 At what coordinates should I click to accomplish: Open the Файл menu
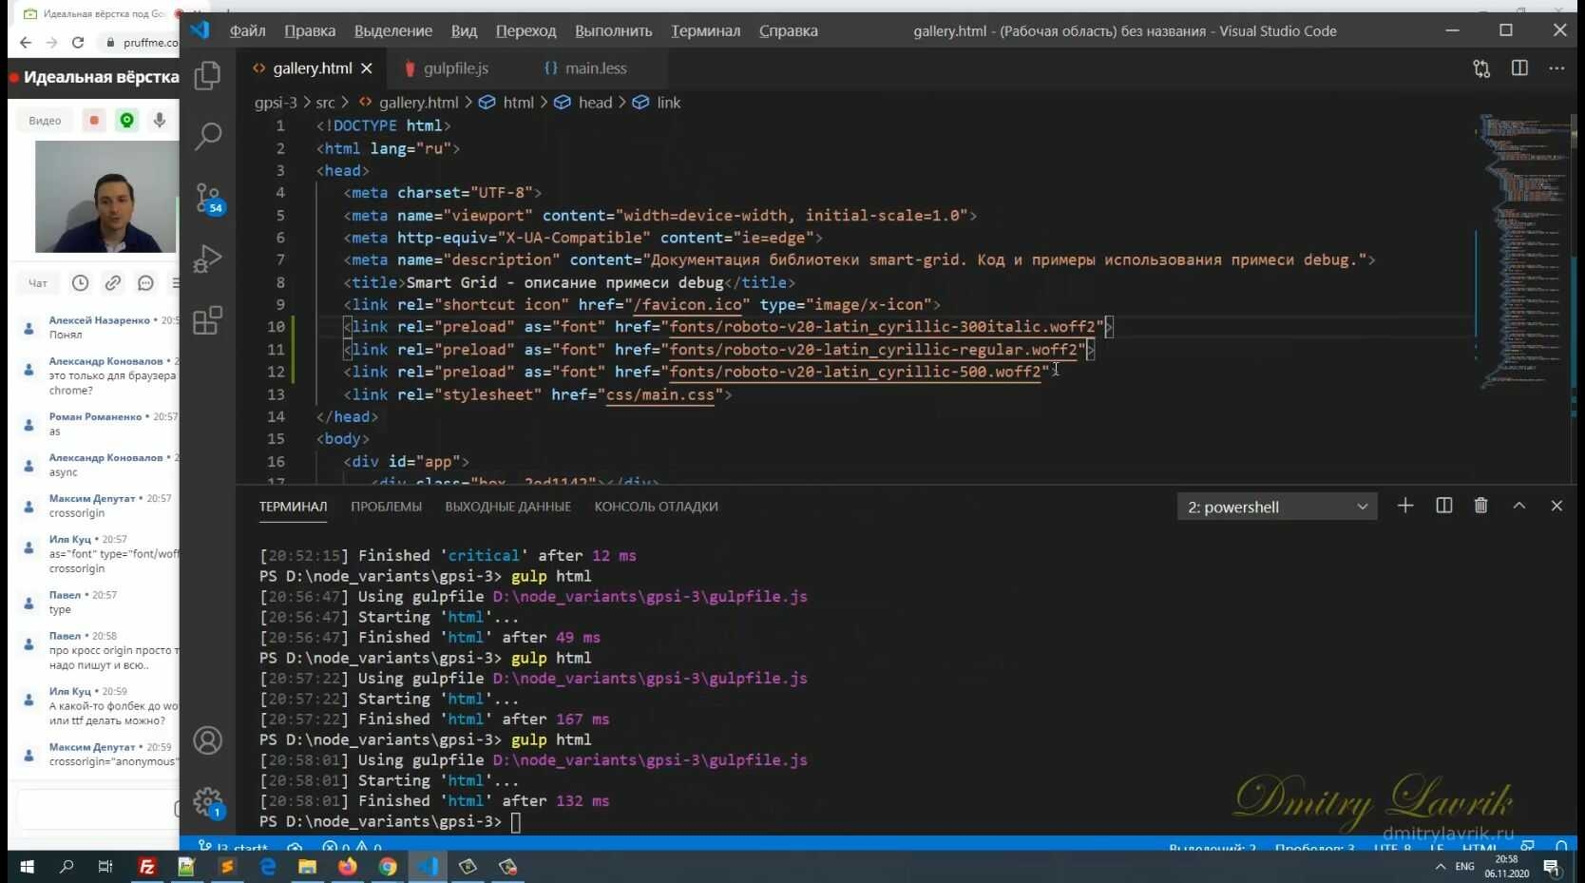pyautogui.click(x=248, y=30)
